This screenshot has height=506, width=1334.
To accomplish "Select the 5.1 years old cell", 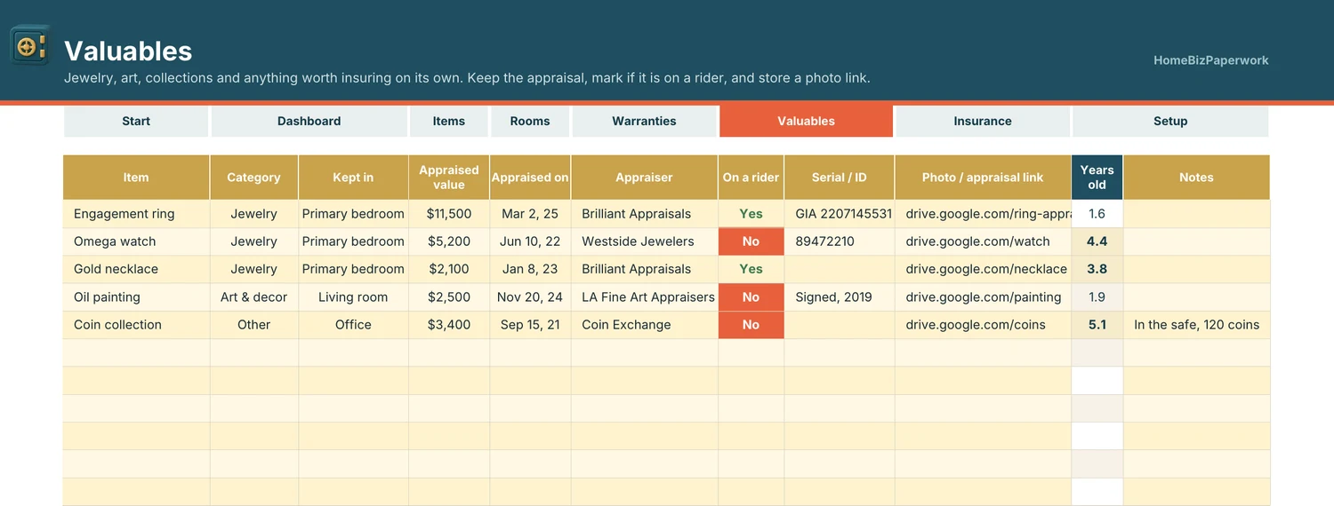I will click(x=1097, y=325).
